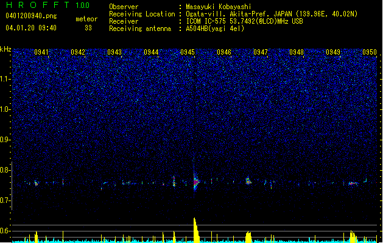This screenshot has height=243, width=383.
Task: Select the file name 0401200940.png
Action: tap(31, 16)
